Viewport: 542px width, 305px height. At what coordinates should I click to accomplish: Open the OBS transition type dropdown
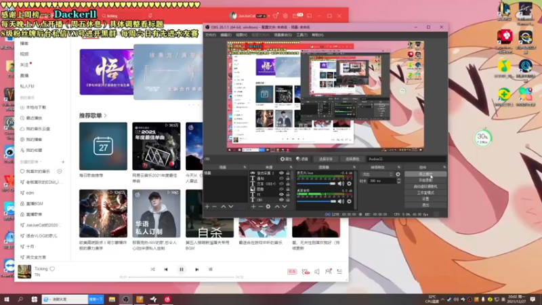377,174
